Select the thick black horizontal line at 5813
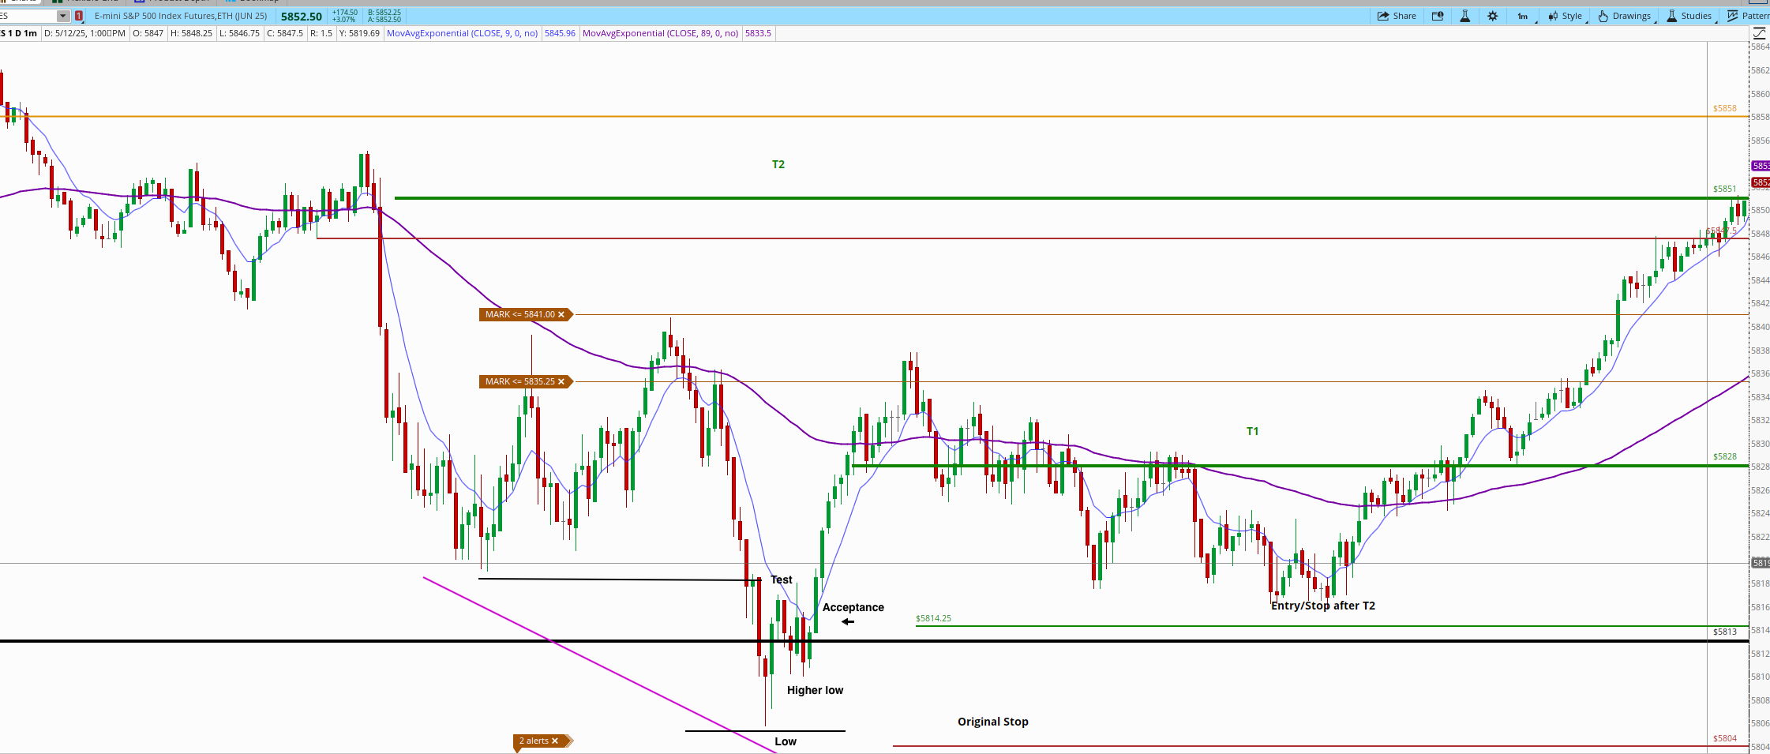This screenshot has width=1770, height=754. pos(874,641)
